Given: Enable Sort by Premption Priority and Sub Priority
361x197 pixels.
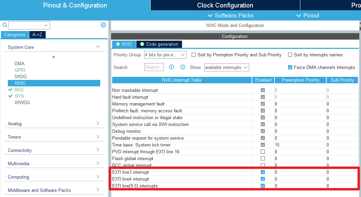Looking at the screenshot, I should [194, 55].
